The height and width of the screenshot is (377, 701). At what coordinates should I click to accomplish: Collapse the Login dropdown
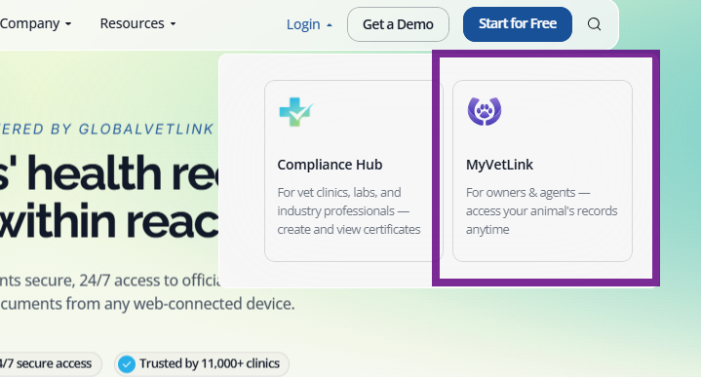309,24
